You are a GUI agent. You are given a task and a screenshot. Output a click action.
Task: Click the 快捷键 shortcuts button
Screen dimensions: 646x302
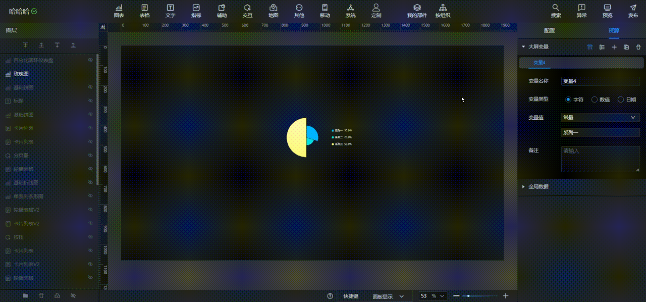[351, 296]
